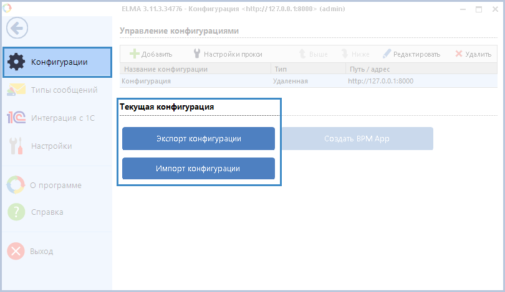
Task: Move configuration up with Выше
Action: click(x=313, y=54)
